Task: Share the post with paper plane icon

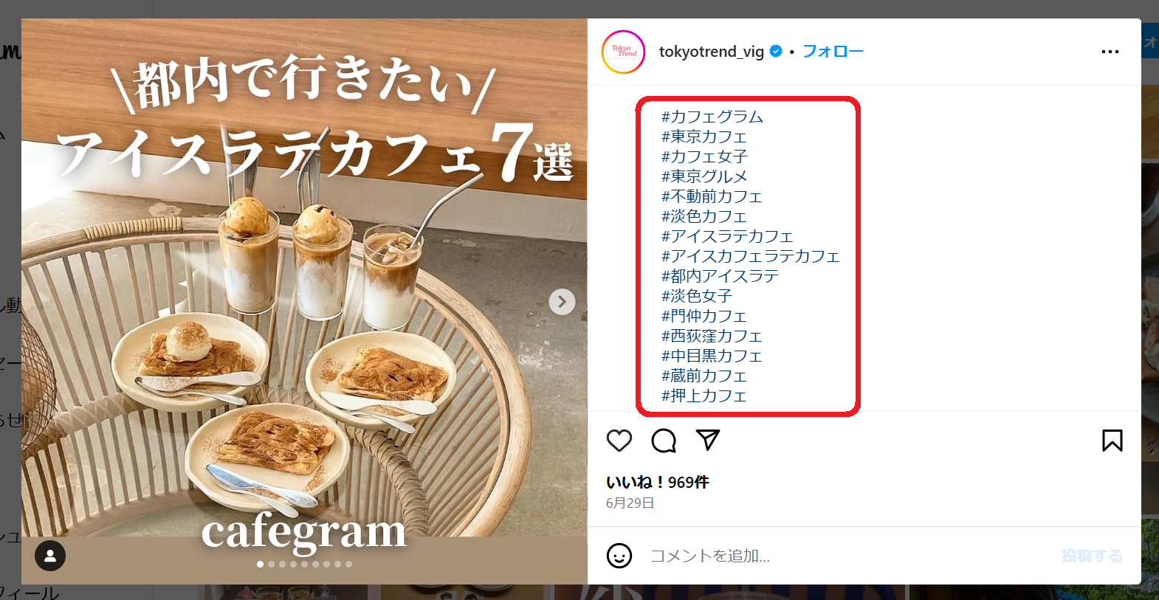Action: 708,440
